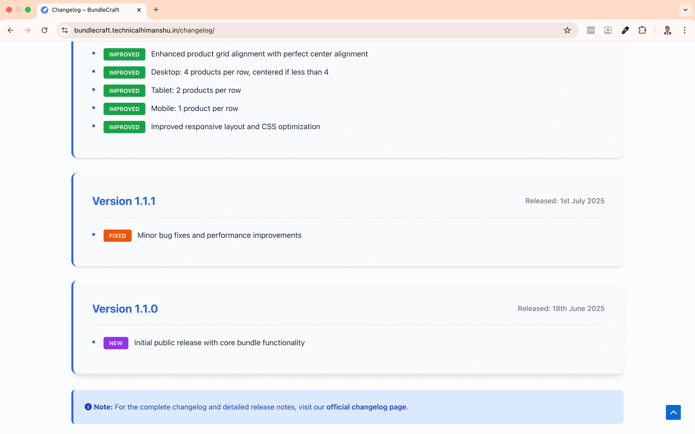Open Chrome three-dot menu
The height and width of the screenshot is (434, 695).
coord(685,30)
